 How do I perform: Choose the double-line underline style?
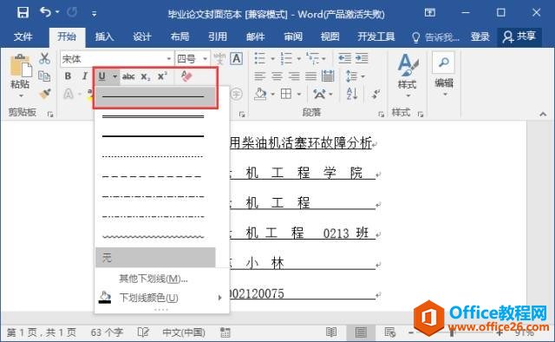pyautogui.click(x=155, y=116)
